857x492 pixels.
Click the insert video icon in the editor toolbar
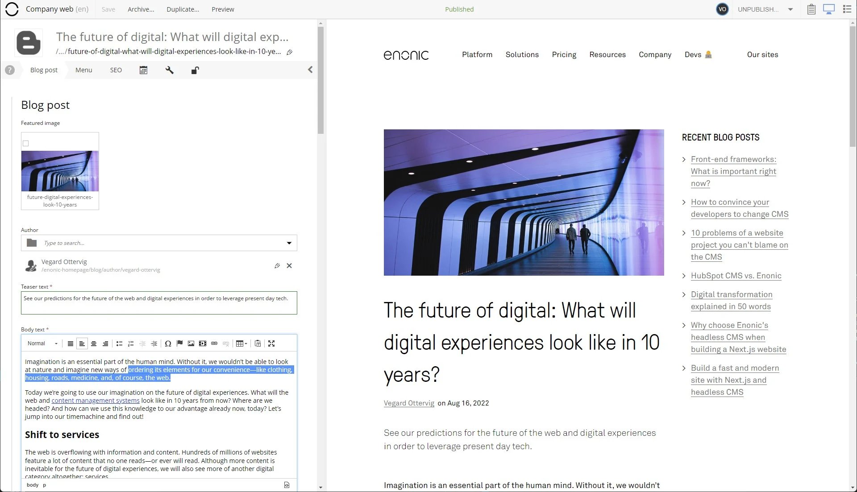pos(203,343)
